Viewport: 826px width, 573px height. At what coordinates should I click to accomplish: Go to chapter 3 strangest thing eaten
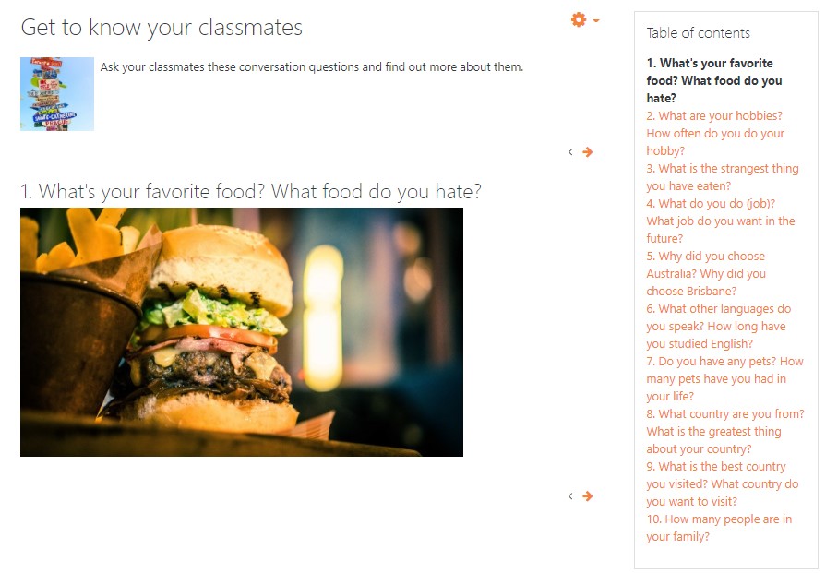(723, 177)
